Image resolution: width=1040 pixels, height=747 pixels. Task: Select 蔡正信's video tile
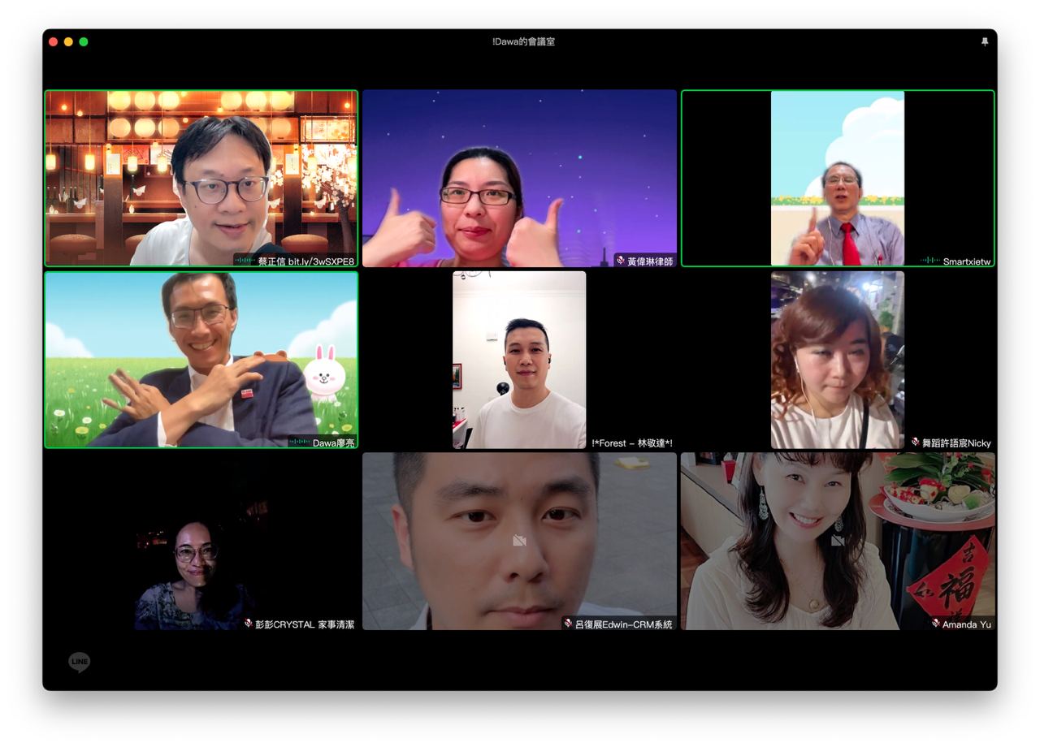[201, 178]
